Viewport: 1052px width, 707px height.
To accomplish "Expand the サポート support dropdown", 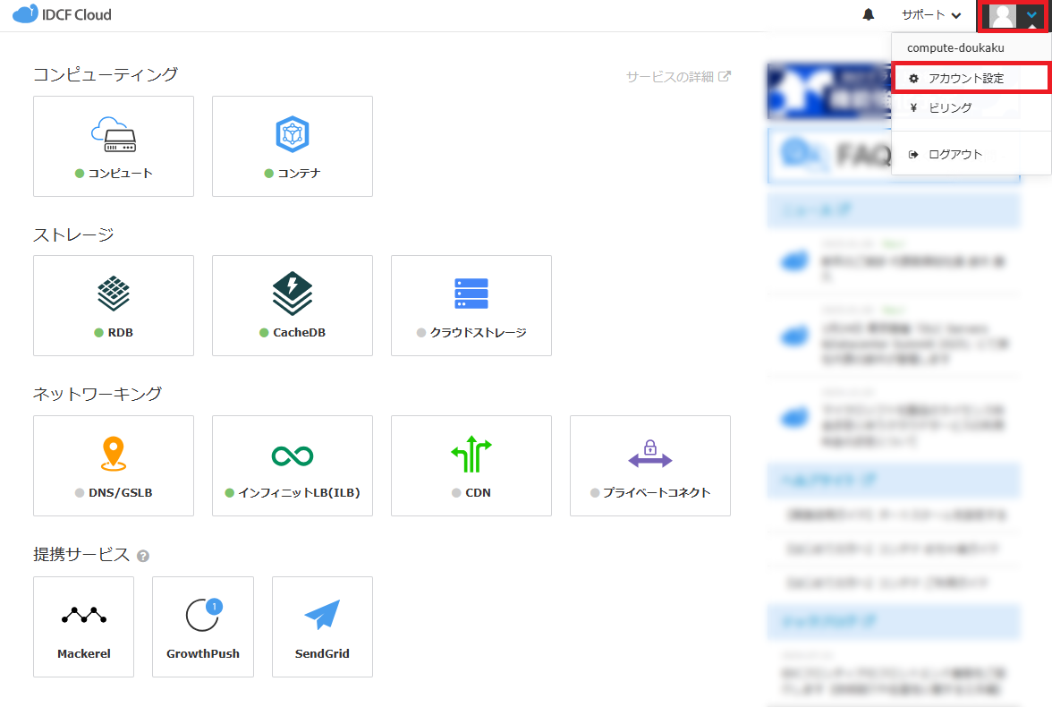I will 931,15.
